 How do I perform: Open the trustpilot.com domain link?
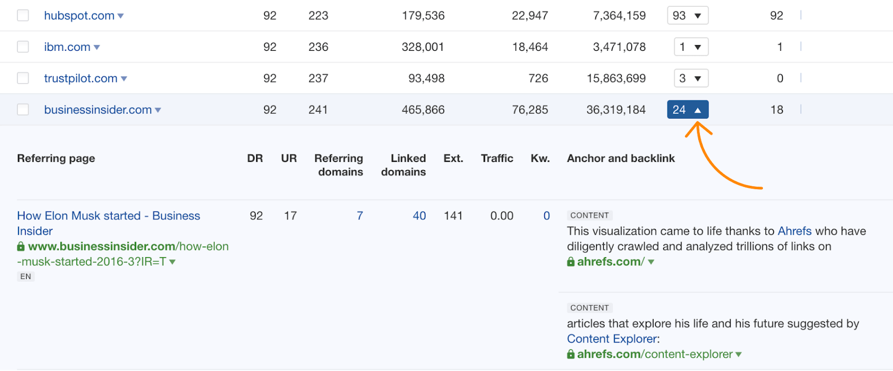point(81,78)
